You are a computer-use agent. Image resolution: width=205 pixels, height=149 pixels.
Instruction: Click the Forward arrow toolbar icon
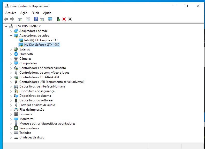tap(12, 19)
